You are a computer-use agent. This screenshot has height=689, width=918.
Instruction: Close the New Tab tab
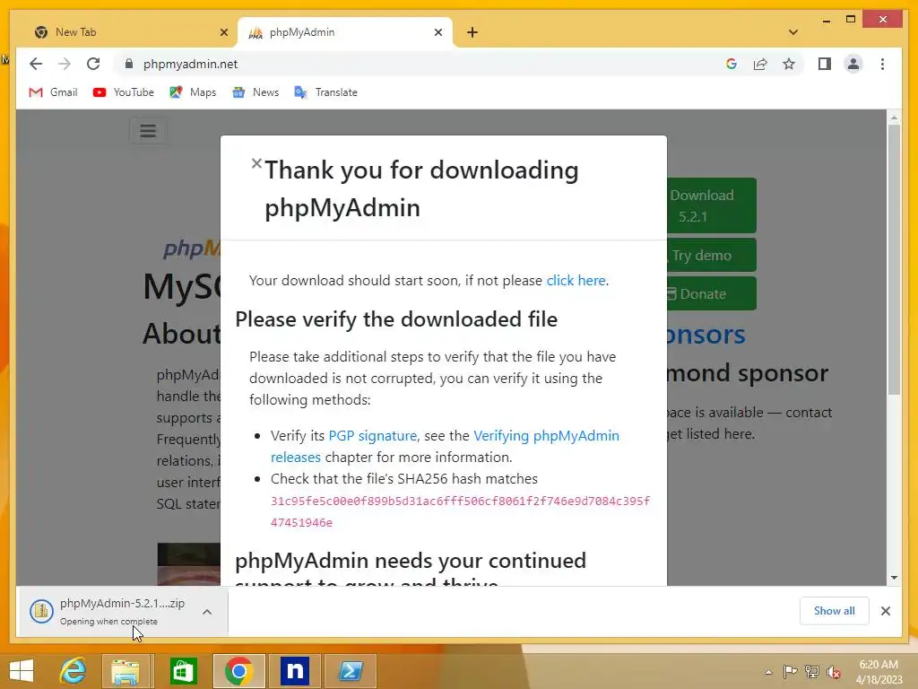tap(223, 32)
